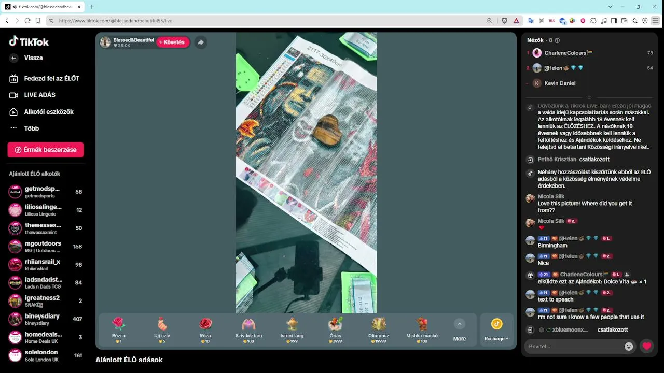664x373 pixels.
Task: Open the Recharge coins panel
Action: tap(496, 331)
